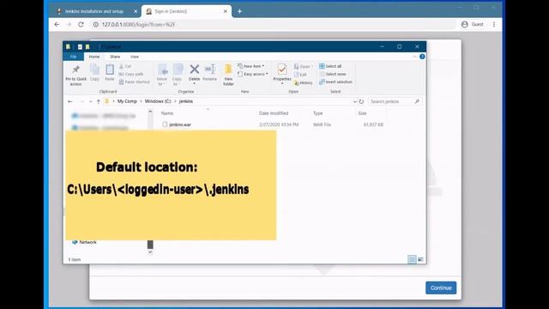Show file History
549x309 pixels.
(303, 82)
